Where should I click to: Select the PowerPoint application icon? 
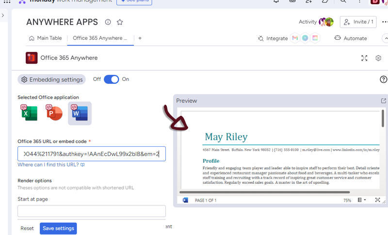54,113
